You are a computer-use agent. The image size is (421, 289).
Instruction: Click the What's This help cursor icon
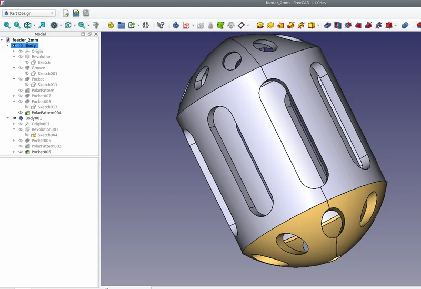[x=161, y=25]
